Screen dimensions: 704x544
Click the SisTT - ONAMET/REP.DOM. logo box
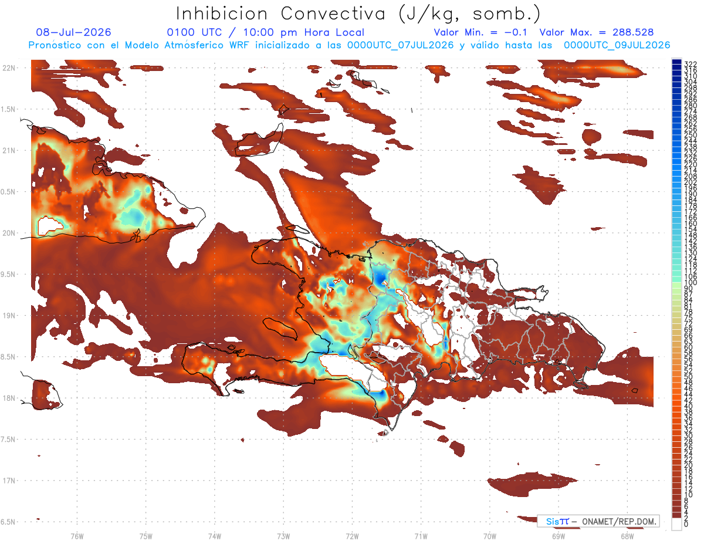tap(598, 521)
